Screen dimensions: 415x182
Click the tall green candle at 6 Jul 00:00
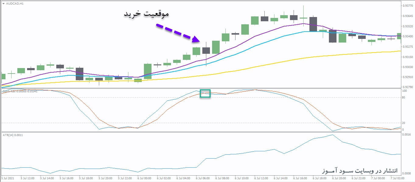(148, 71)
